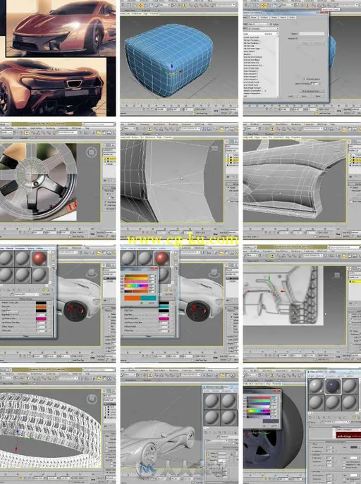Viewport: 361px width, 484px height.
Task: Open Mouse tab in Customize User Interface dialog
Action: tap(254, 18)
